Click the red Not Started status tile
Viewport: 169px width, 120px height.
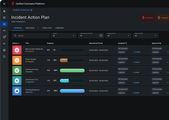(x=17, y=50)
